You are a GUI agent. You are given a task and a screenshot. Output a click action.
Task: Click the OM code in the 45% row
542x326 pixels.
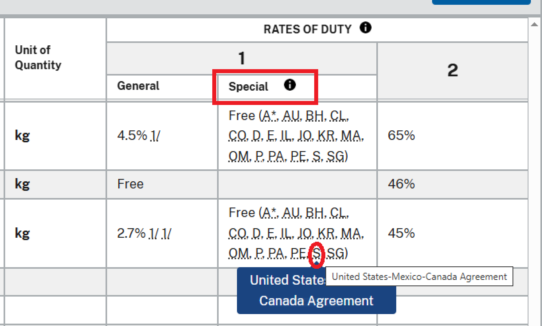238,253
